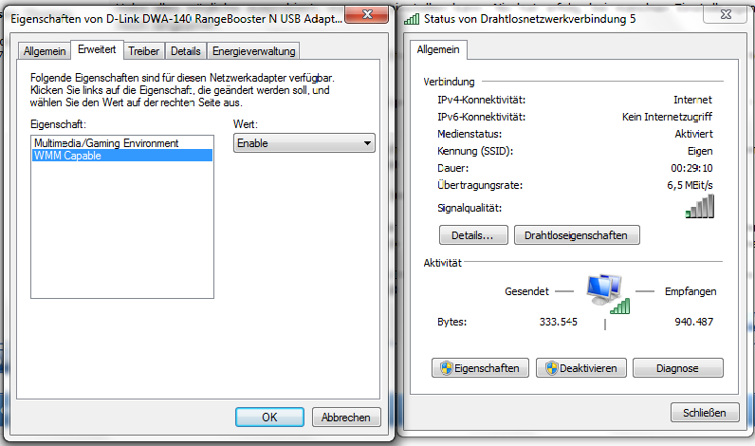Open the Treiber tab
Image resolution: width=755 pixels, height=446 pixels.
point(143,51)
